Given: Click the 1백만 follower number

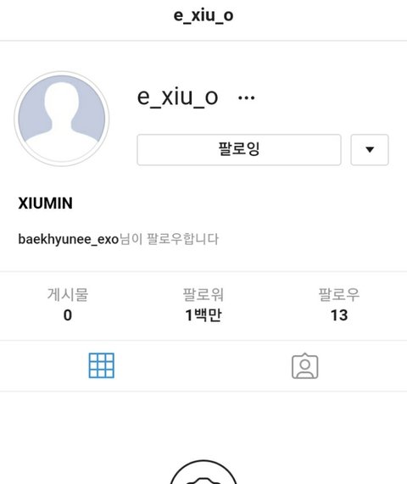Looking at the screenshot, I should click(203, 315).
